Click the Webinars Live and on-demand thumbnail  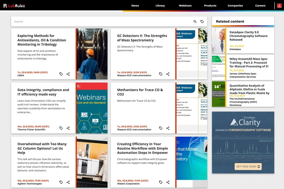pyautogui.click(x=92, y=108)
